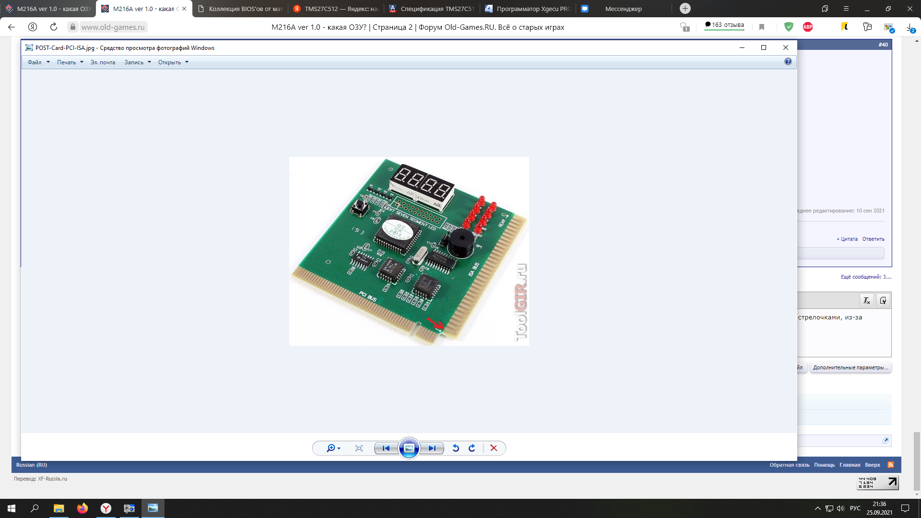Open photo viewer help icon
Viewport: 921px width, 518px height.
pos(788,61)
